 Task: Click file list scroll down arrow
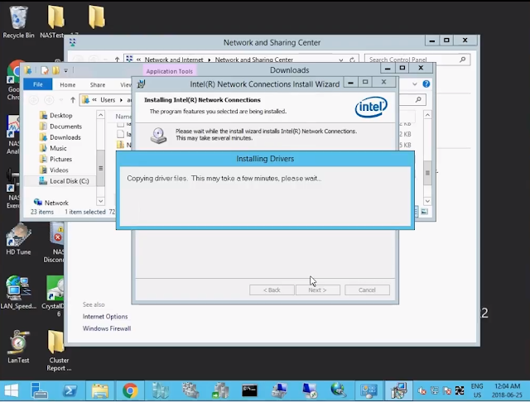click(427, 201)
